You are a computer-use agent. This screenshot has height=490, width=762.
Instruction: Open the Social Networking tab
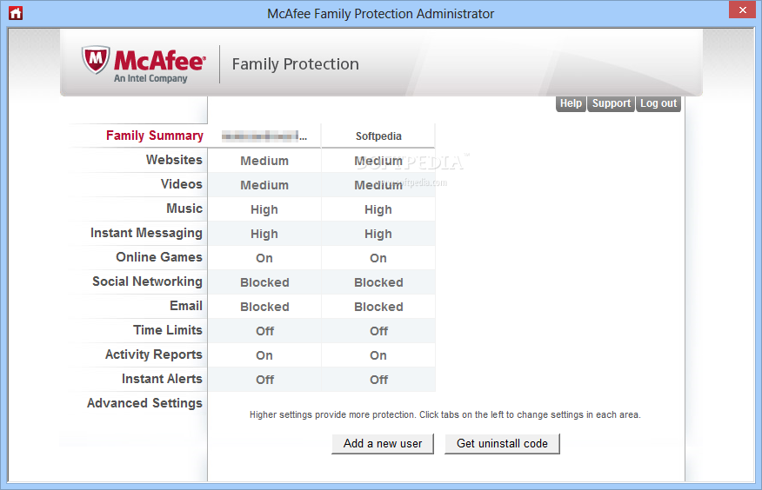click(x=147, y=281)
